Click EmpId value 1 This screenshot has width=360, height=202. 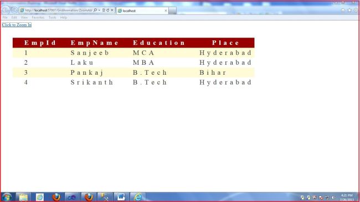click(x=26, y=53)
